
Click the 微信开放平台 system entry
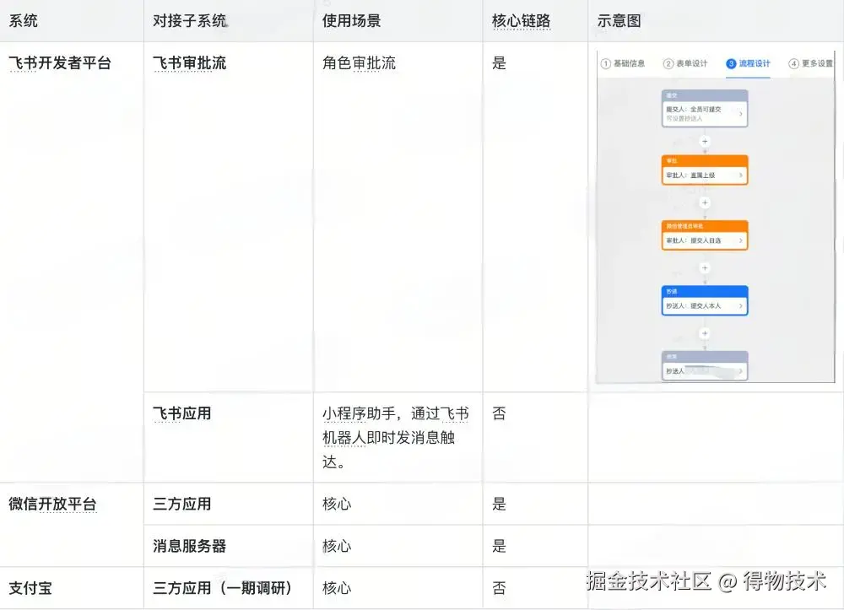pos(53,504)
